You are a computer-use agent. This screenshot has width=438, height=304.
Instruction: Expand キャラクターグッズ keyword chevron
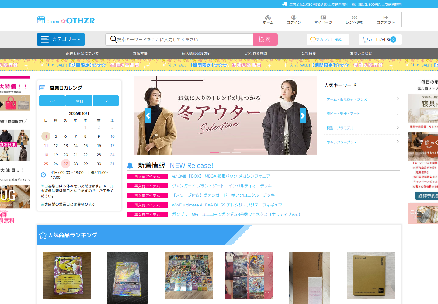click(x=398, y=142)
